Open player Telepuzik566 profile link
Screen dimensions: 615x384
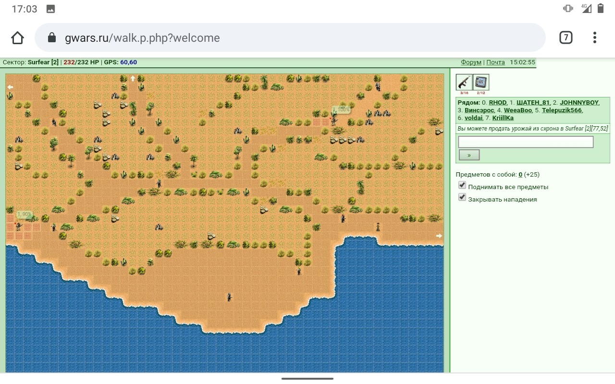[x=562, y=110]
